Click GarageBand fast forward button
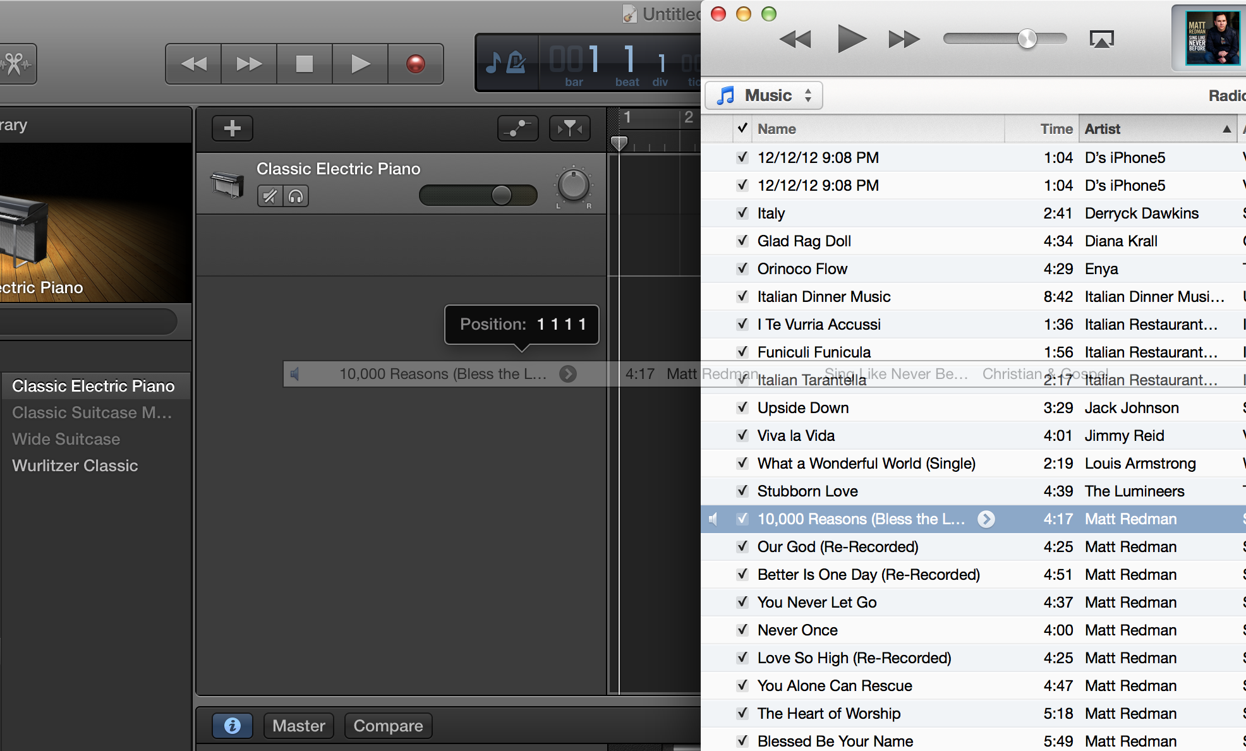 pos(249,64)
